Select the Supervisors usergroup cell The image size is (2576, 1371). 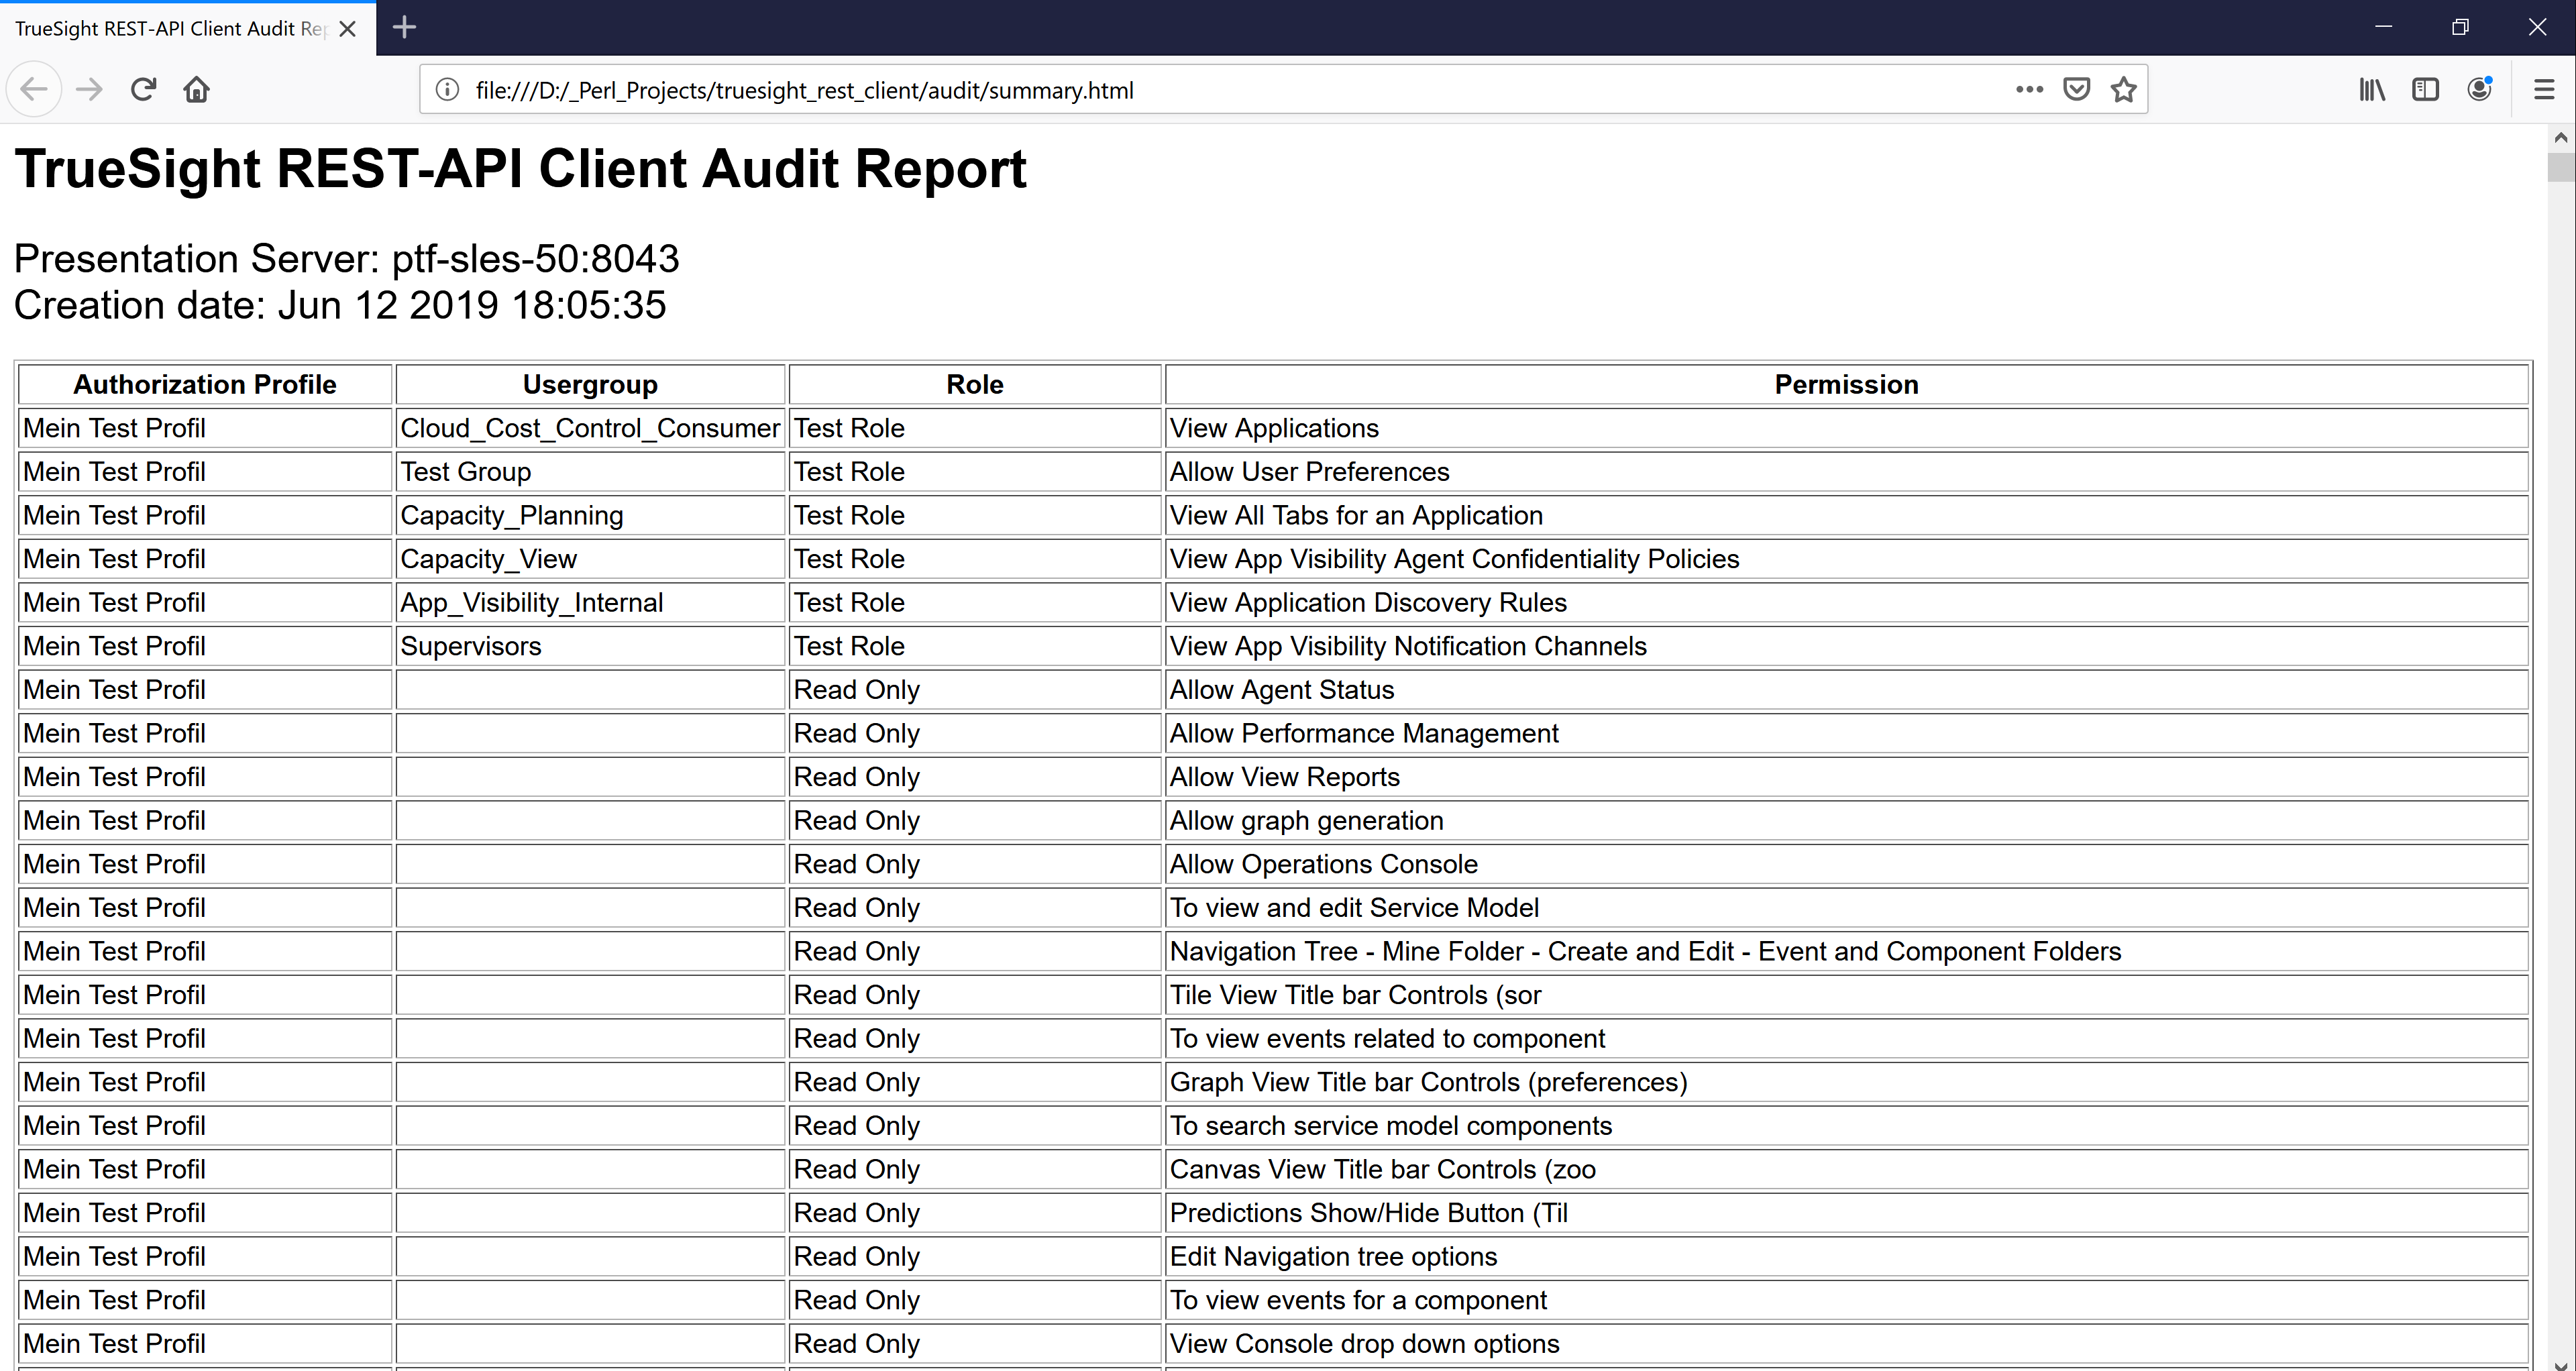pyautogui.click(x=590, y=646)
